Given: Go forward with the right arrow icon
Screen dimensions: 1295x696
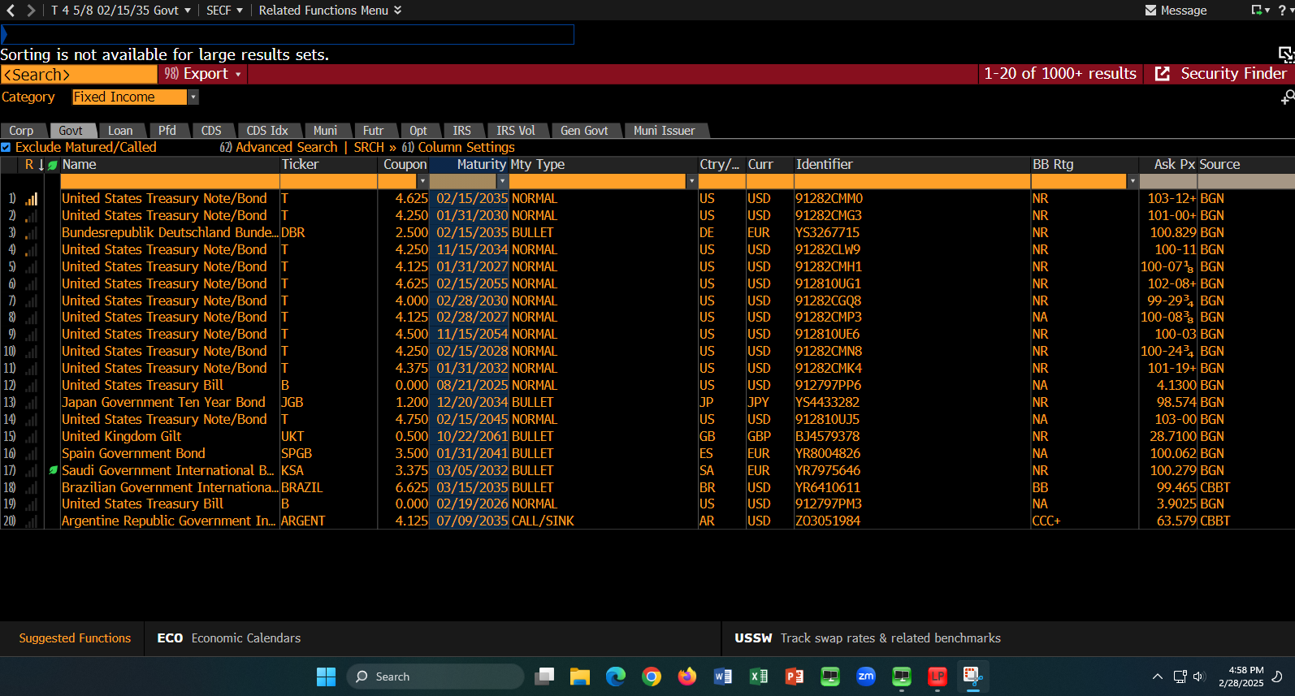Looking at the screenshot, I should point(31,10).
